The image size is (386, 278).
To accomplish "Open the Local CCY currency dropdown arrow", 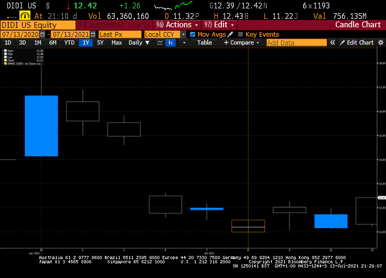I will tap(184, 34).
